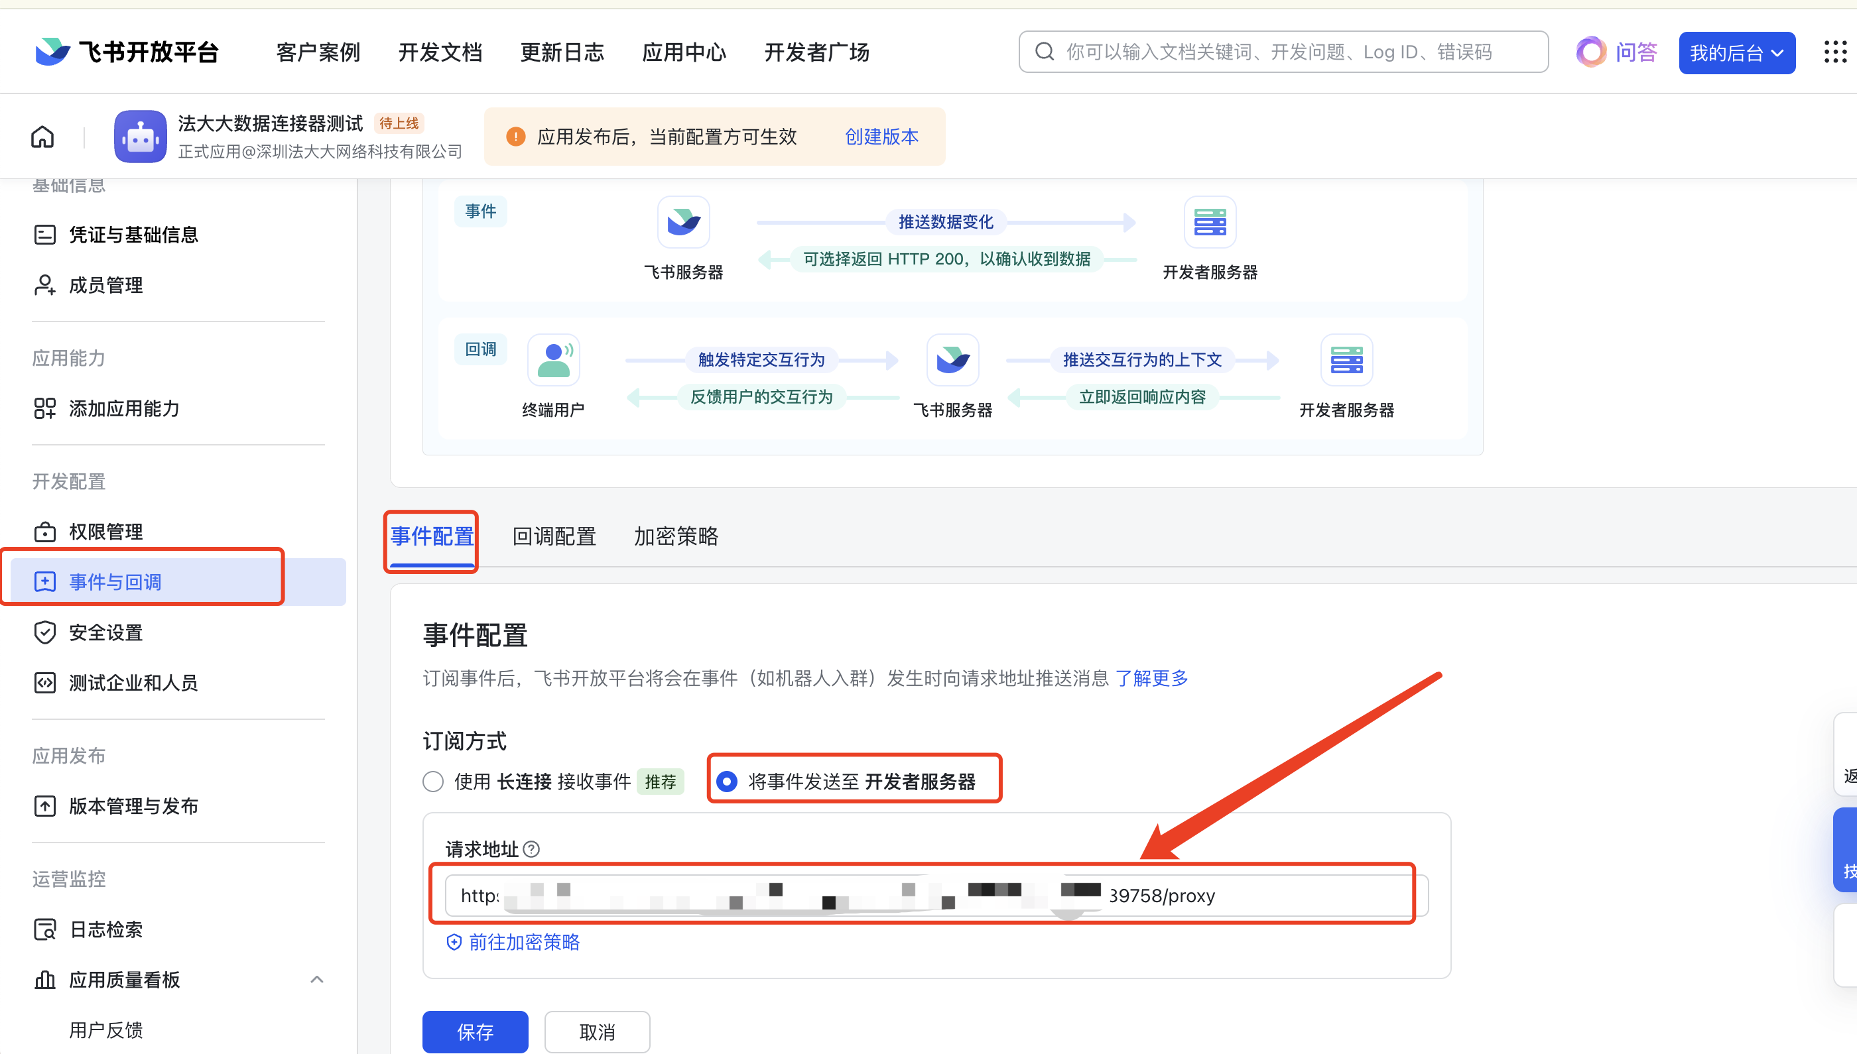The image size is (1857, 1054).
Task: Click the shield icon beside 前往加密策略
Action: click(454, 943)
